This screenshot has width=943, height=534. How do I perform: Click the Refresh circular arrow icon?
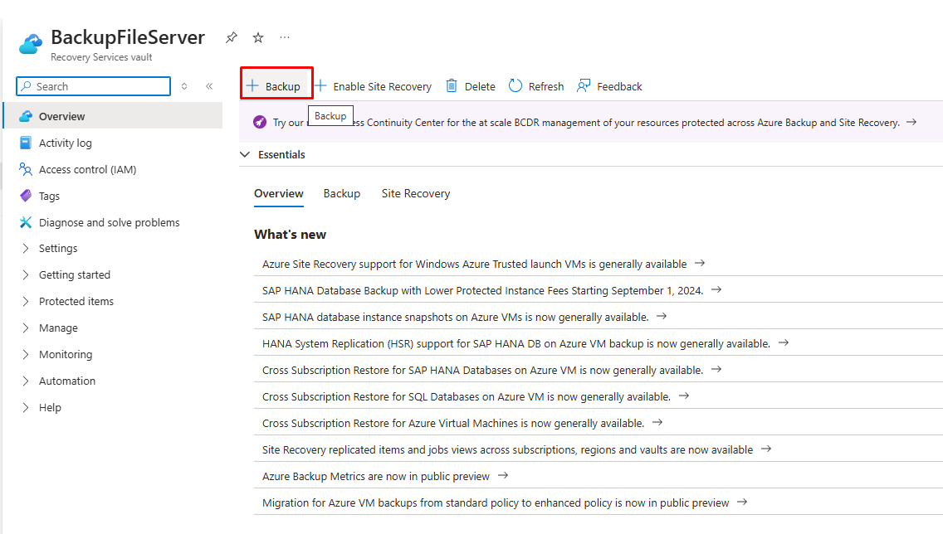click(515, 86)
